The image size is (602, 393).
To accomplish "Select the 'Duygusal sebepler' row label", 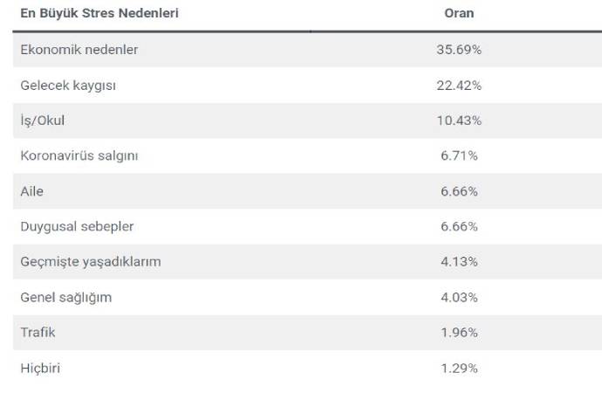I will click(77, 226).
